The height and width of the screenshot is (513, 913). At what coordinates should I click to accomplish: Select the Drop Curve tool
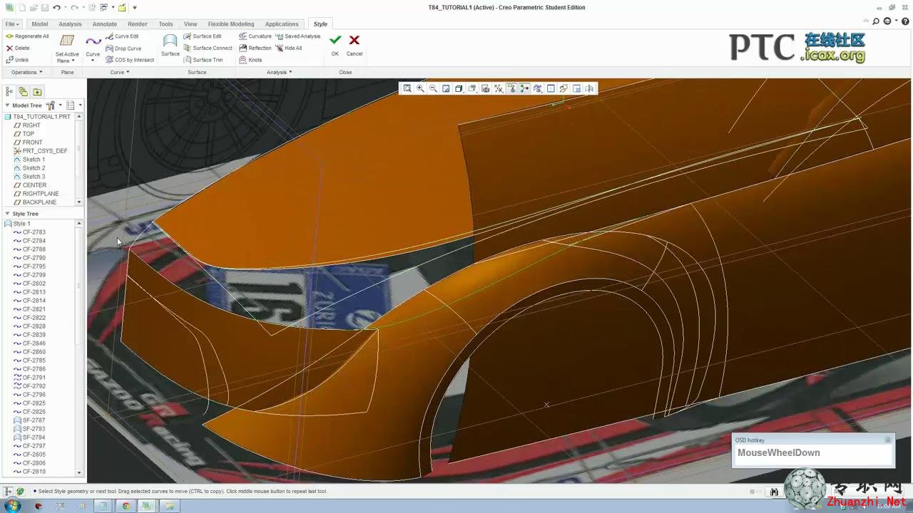[x=123, y=48]
